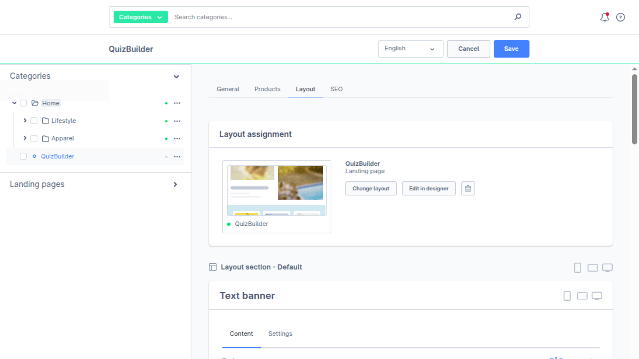Image resolution: width=639 pixels, height=359 pixels.
Task: Click the Layout assignment heading
Action: [255, 134]
